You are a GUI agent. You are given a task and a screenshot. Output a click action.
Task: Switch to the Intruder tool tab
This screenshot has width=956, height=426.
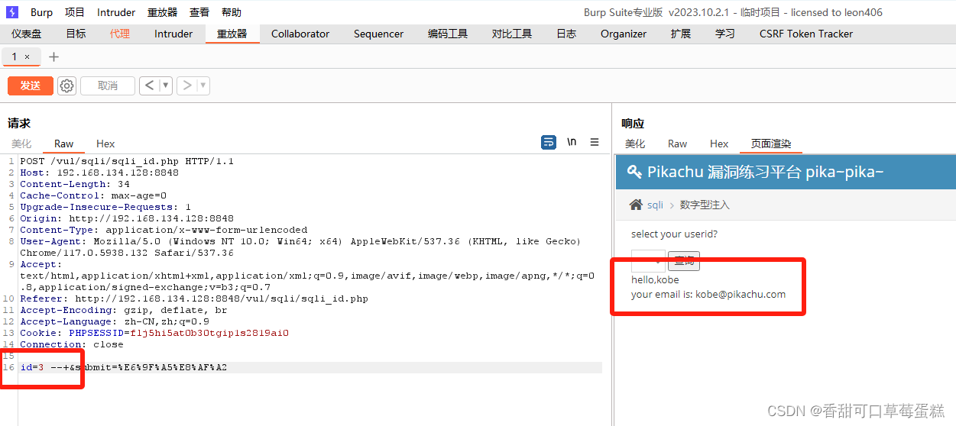click(x=173, y=34)
